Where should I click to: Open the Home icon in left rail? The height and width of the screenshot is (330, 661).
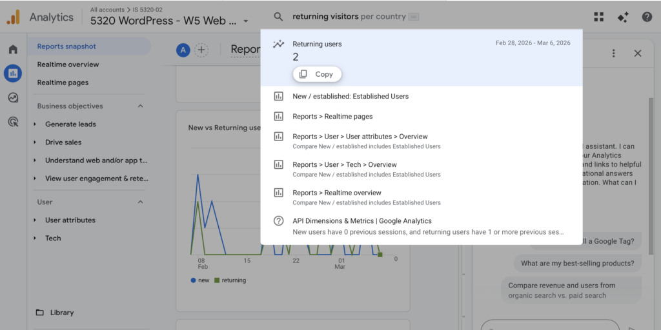[x=13, y=50]
